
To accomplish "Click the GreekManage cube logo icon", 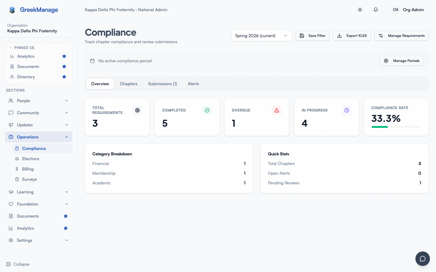I will 12,10.
